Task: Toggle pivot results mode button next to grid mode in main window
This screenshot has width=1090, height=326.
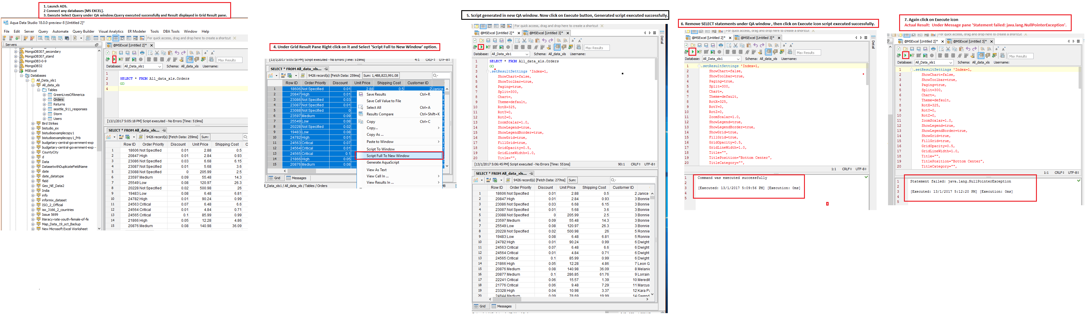Action: click(x=197, y=60)
